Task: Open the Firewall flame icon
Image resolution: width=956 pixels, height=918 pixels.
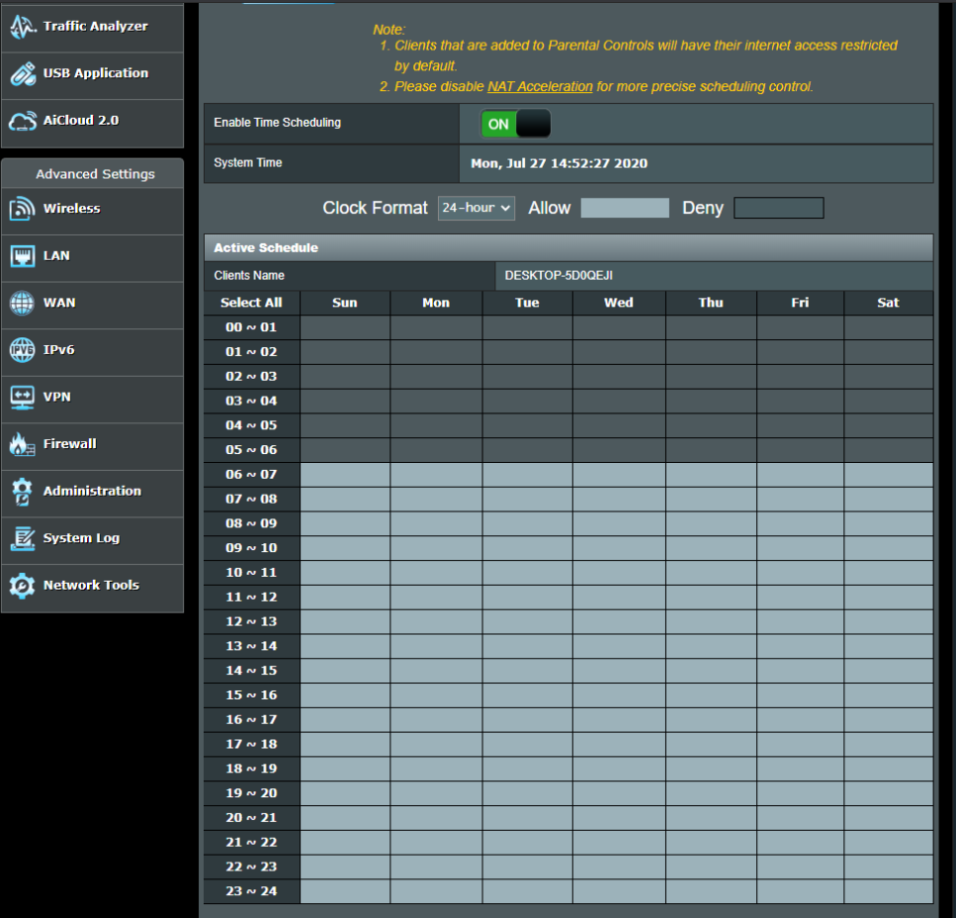Action: [22, 445]
